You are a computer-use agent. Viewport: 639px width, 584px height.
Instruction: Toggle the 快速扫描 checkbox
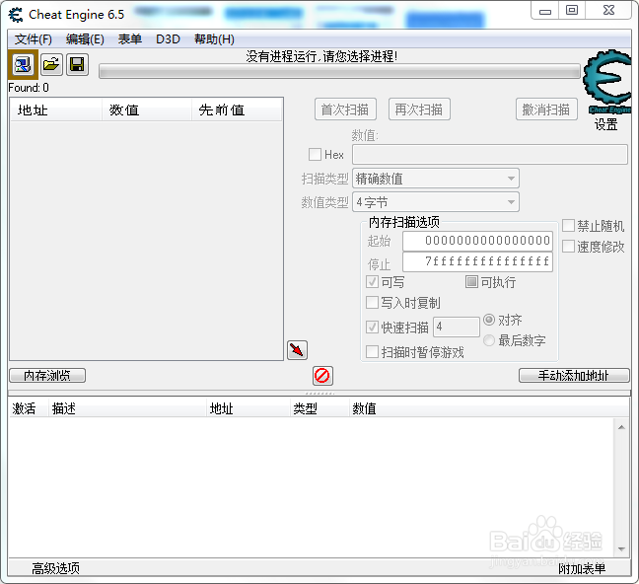[x=372, y=328]
